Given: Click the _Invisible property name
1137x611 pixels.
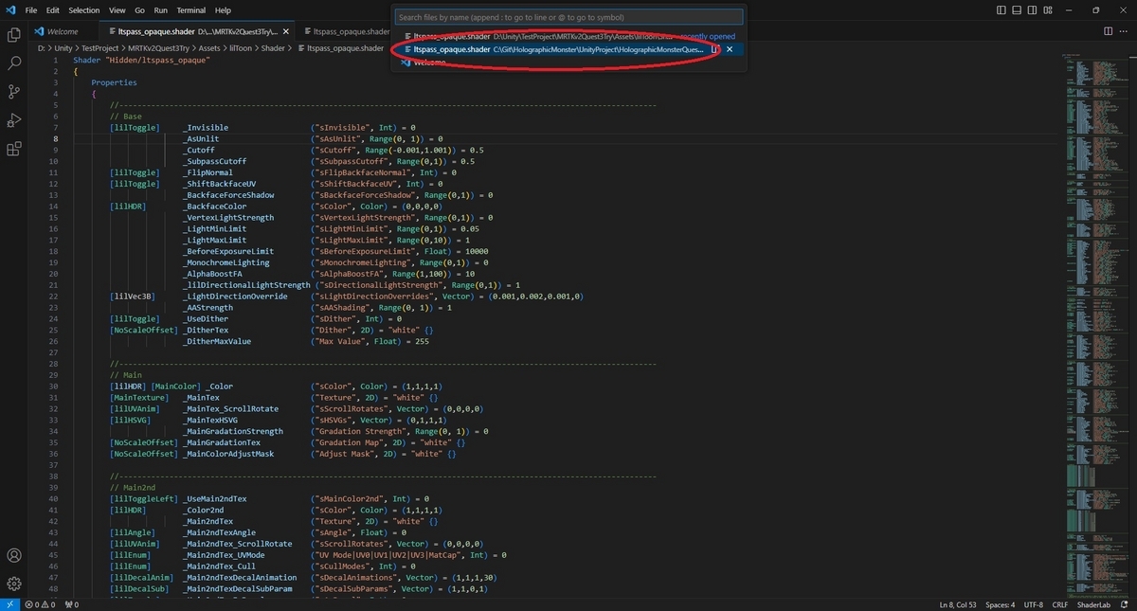Looking at the screenshot, I should (x=206, y=127).
